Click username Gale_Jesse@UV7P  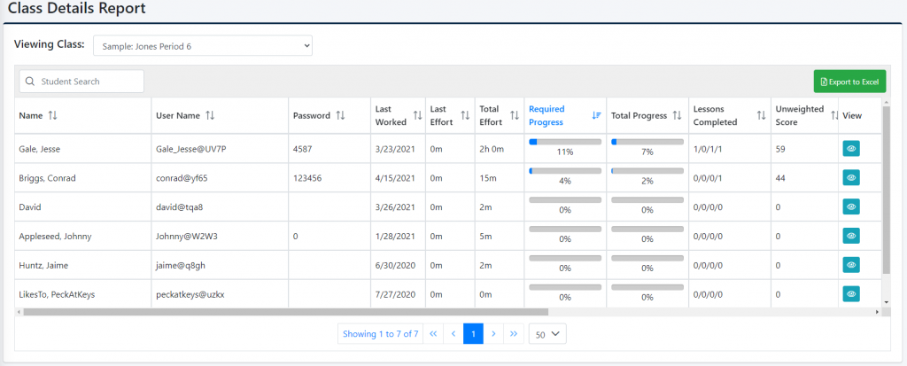pyautogui.click(x=191, y=149)
